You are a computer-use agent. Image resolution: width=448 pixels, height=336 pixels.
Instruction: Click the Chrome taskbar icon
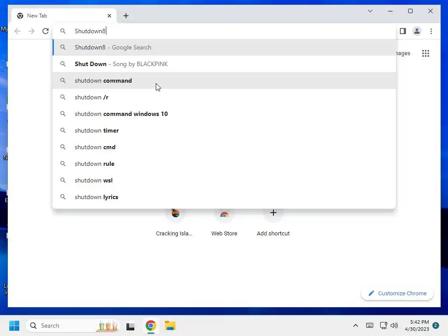151,325
